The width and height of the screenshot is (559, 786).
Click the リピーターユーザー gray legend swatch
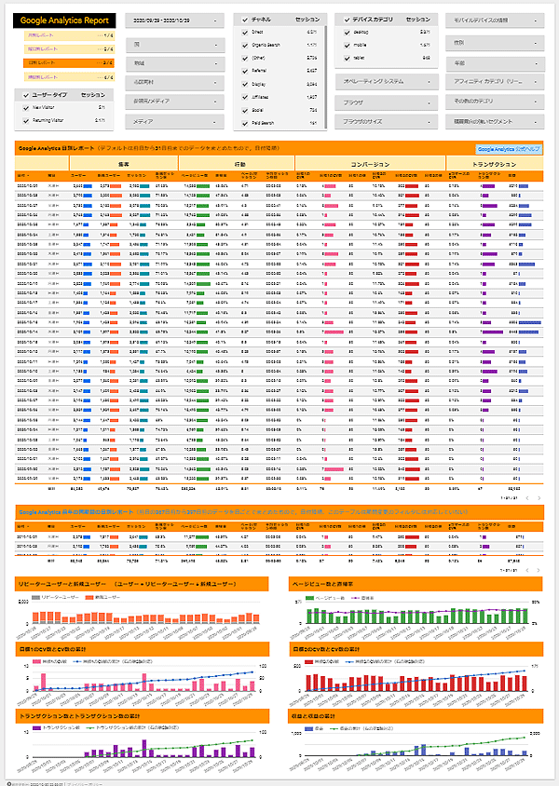coord(35,598)
